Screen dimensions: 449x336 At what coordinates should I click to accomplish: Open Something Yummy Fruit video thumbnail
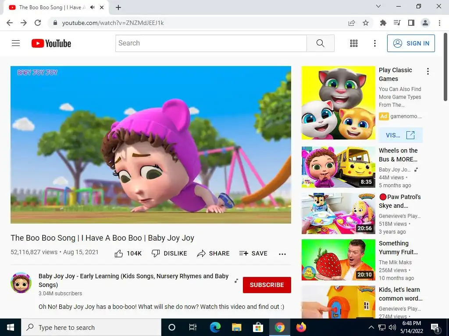coord(338,260)
